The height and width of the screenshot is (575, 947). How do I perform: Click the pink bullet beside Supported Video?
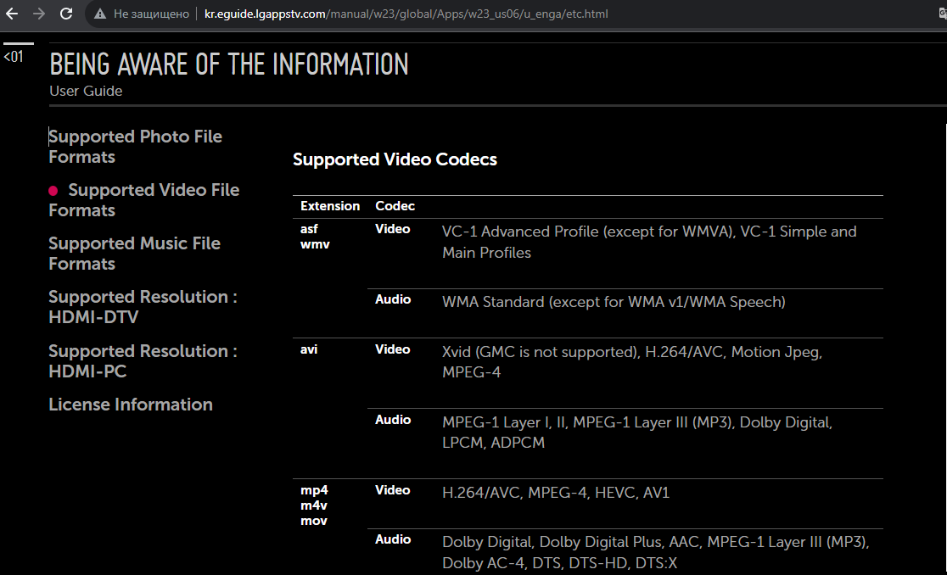click(53, 191)
